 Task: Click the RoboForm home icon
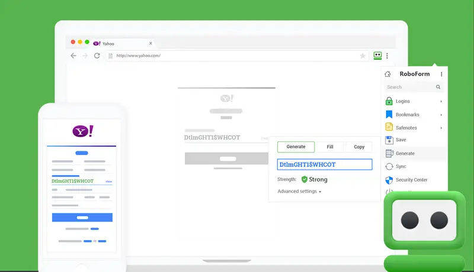coord(387,74)
